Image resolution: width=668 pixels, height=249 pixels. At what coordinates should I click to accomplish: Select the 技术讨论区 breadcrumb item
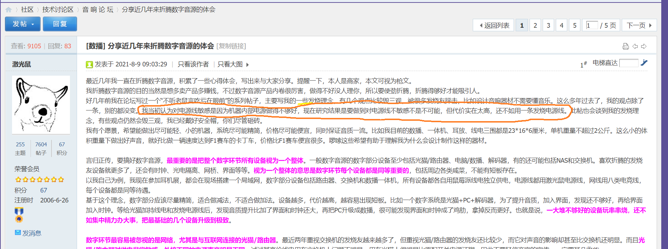[58, 10]
